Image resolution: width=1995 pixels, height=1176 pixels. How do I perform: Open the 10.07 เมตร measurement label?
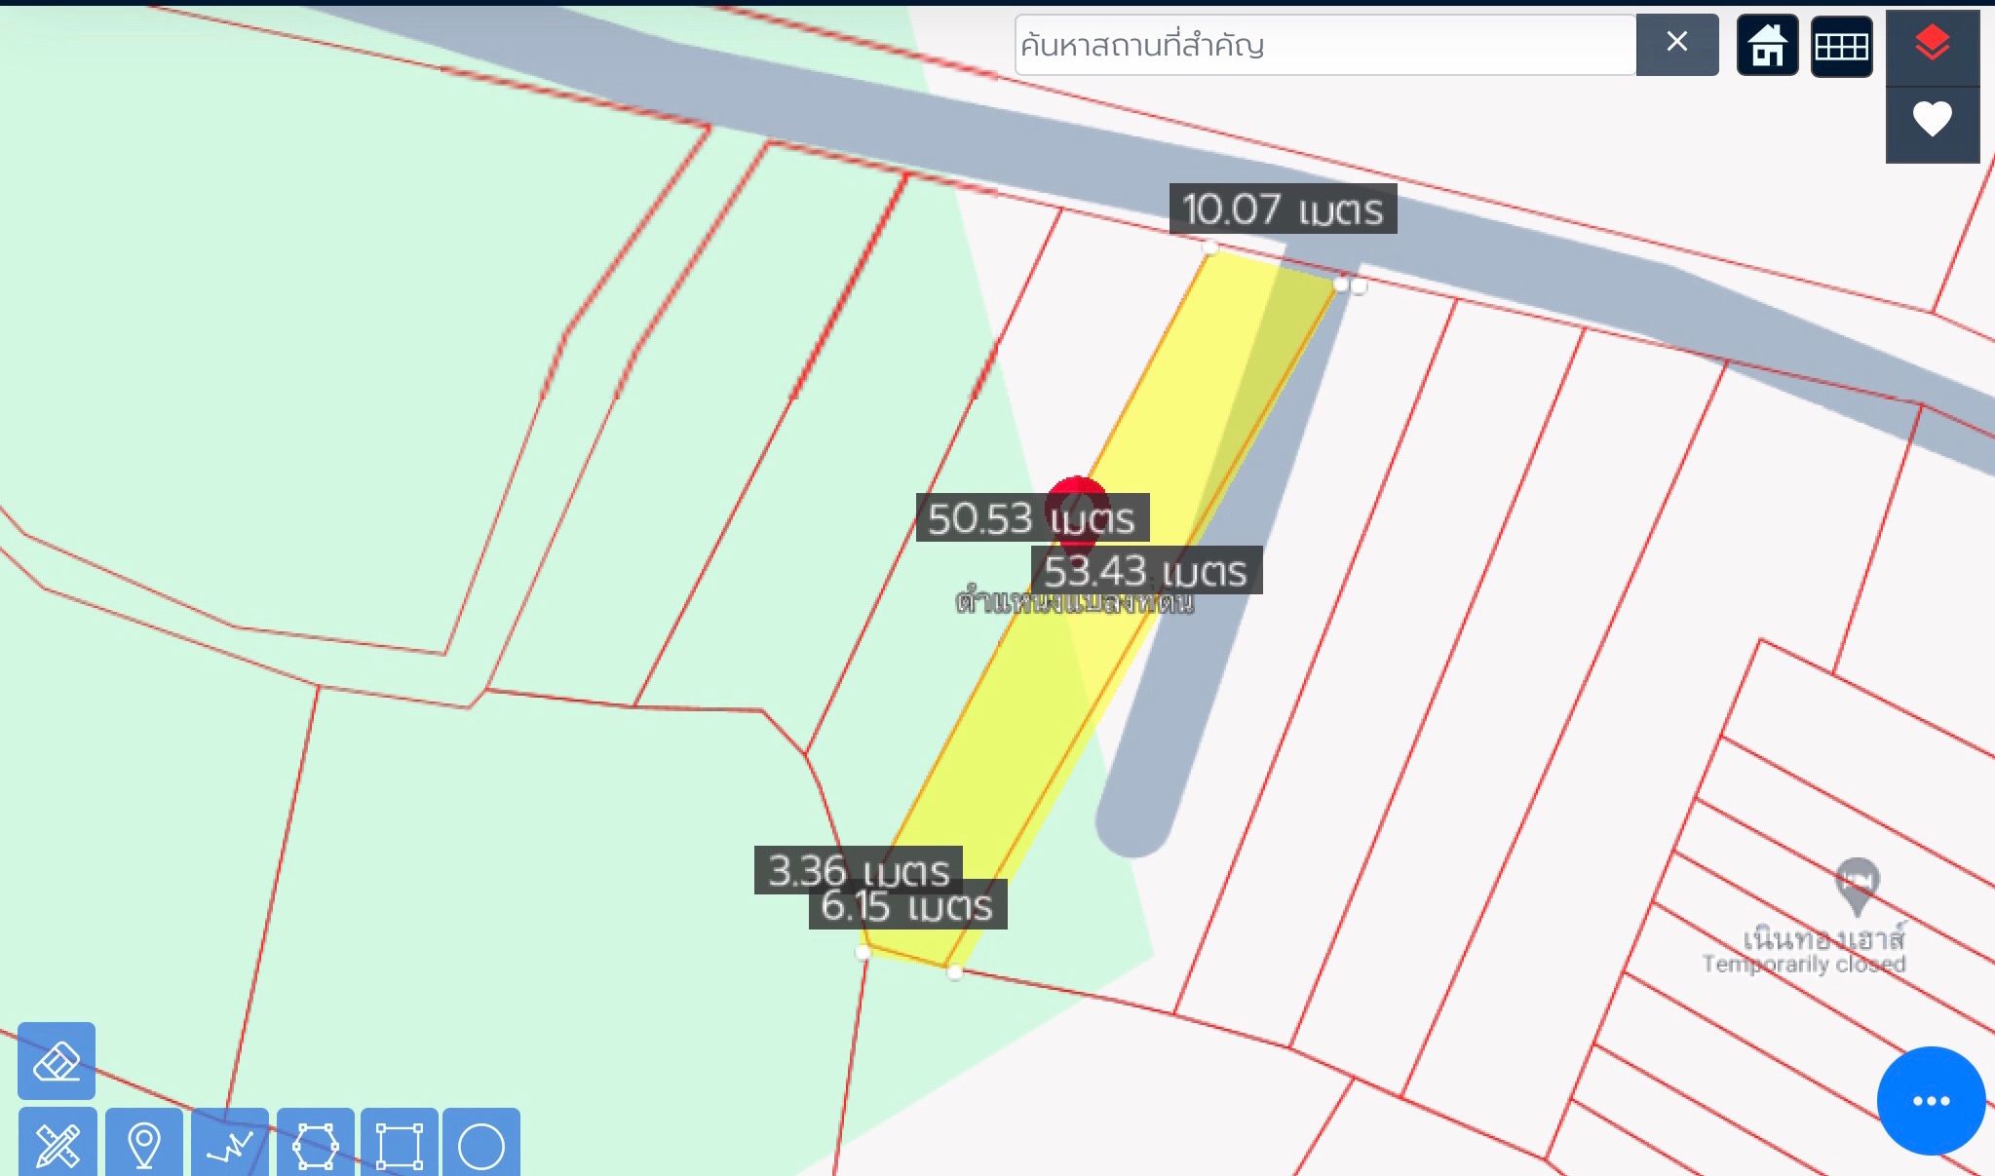(x=1283, y=209)
